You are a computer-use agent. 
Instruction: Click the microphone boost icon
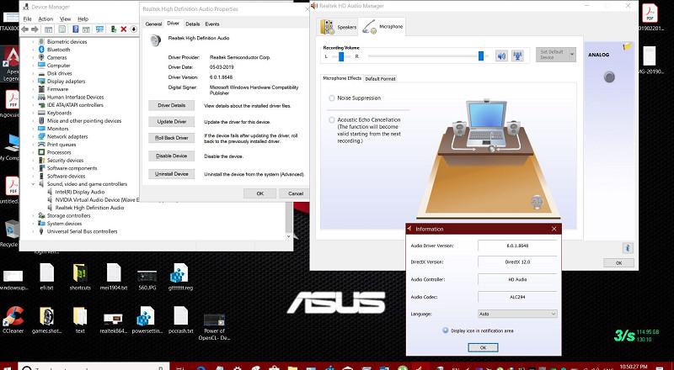518,56
